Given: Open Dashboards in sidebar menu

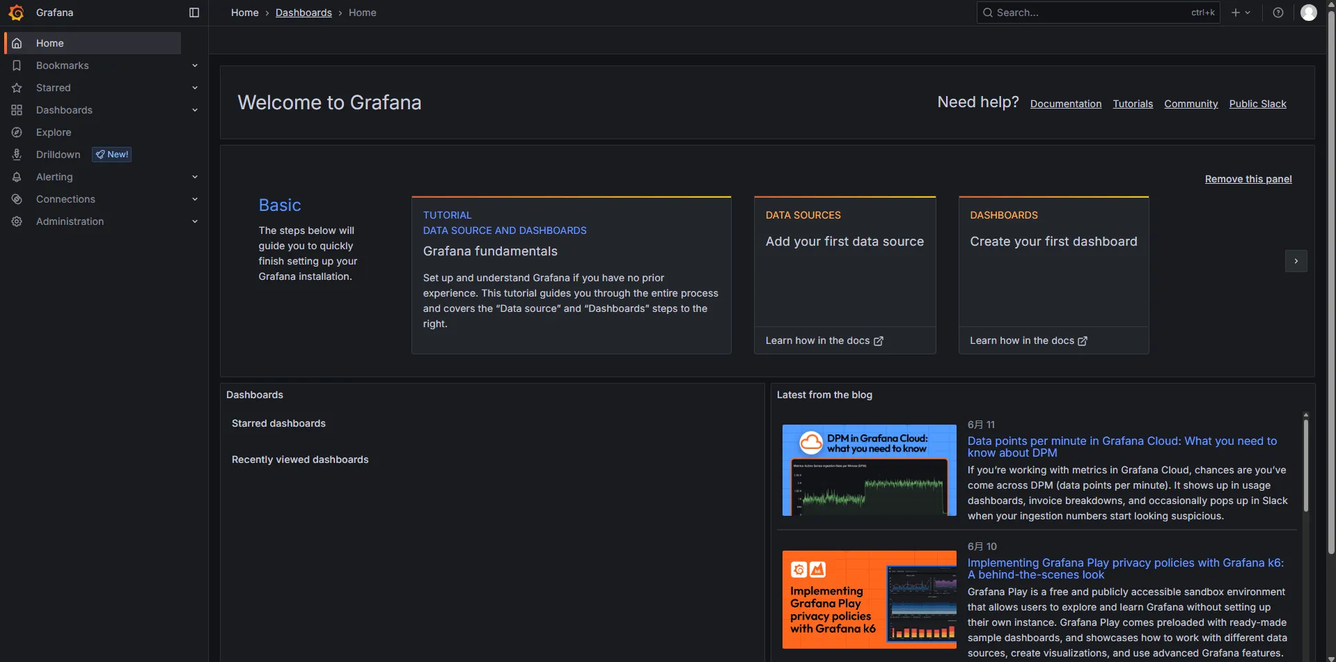Looking at the screenshot, I should (x=64, y=110).
